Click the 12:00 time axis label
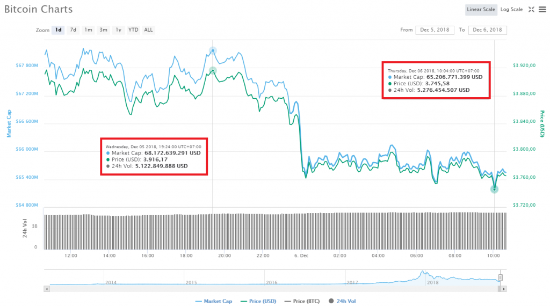This screenshot has width=550, height=307. (71, 255)
